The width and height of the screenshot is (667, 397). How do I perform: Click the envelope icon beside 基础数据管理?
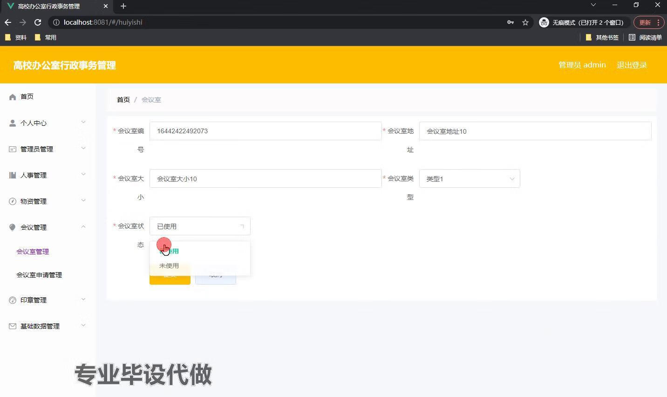pos(13,326)
